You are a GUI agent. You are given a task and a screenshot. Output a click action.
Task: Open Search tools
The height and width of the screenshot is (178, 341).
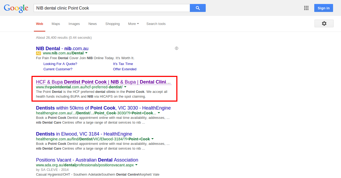(x=156, y=24)
